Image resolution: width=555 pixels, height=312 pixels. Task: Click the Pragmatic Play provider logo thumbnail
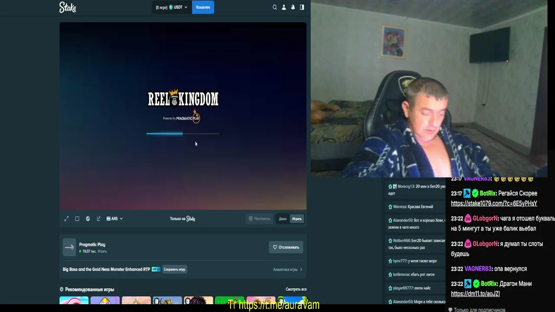coord(69,247)
